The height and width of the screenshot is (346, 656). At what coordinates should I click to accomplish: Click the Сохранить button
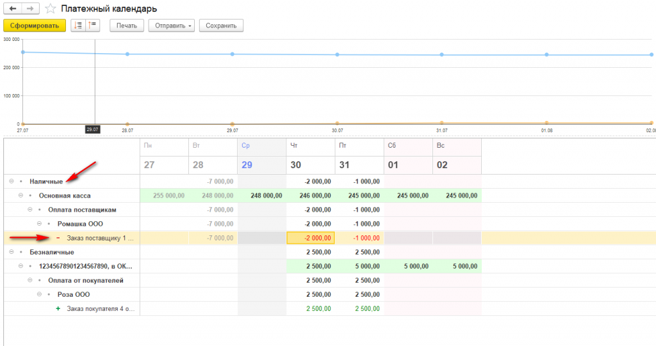221,26
